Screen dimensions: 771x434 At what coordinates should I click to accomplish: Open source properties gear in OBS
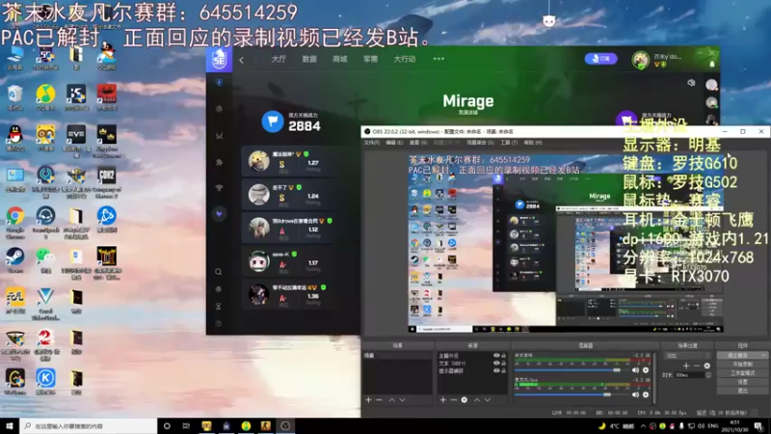465,400
